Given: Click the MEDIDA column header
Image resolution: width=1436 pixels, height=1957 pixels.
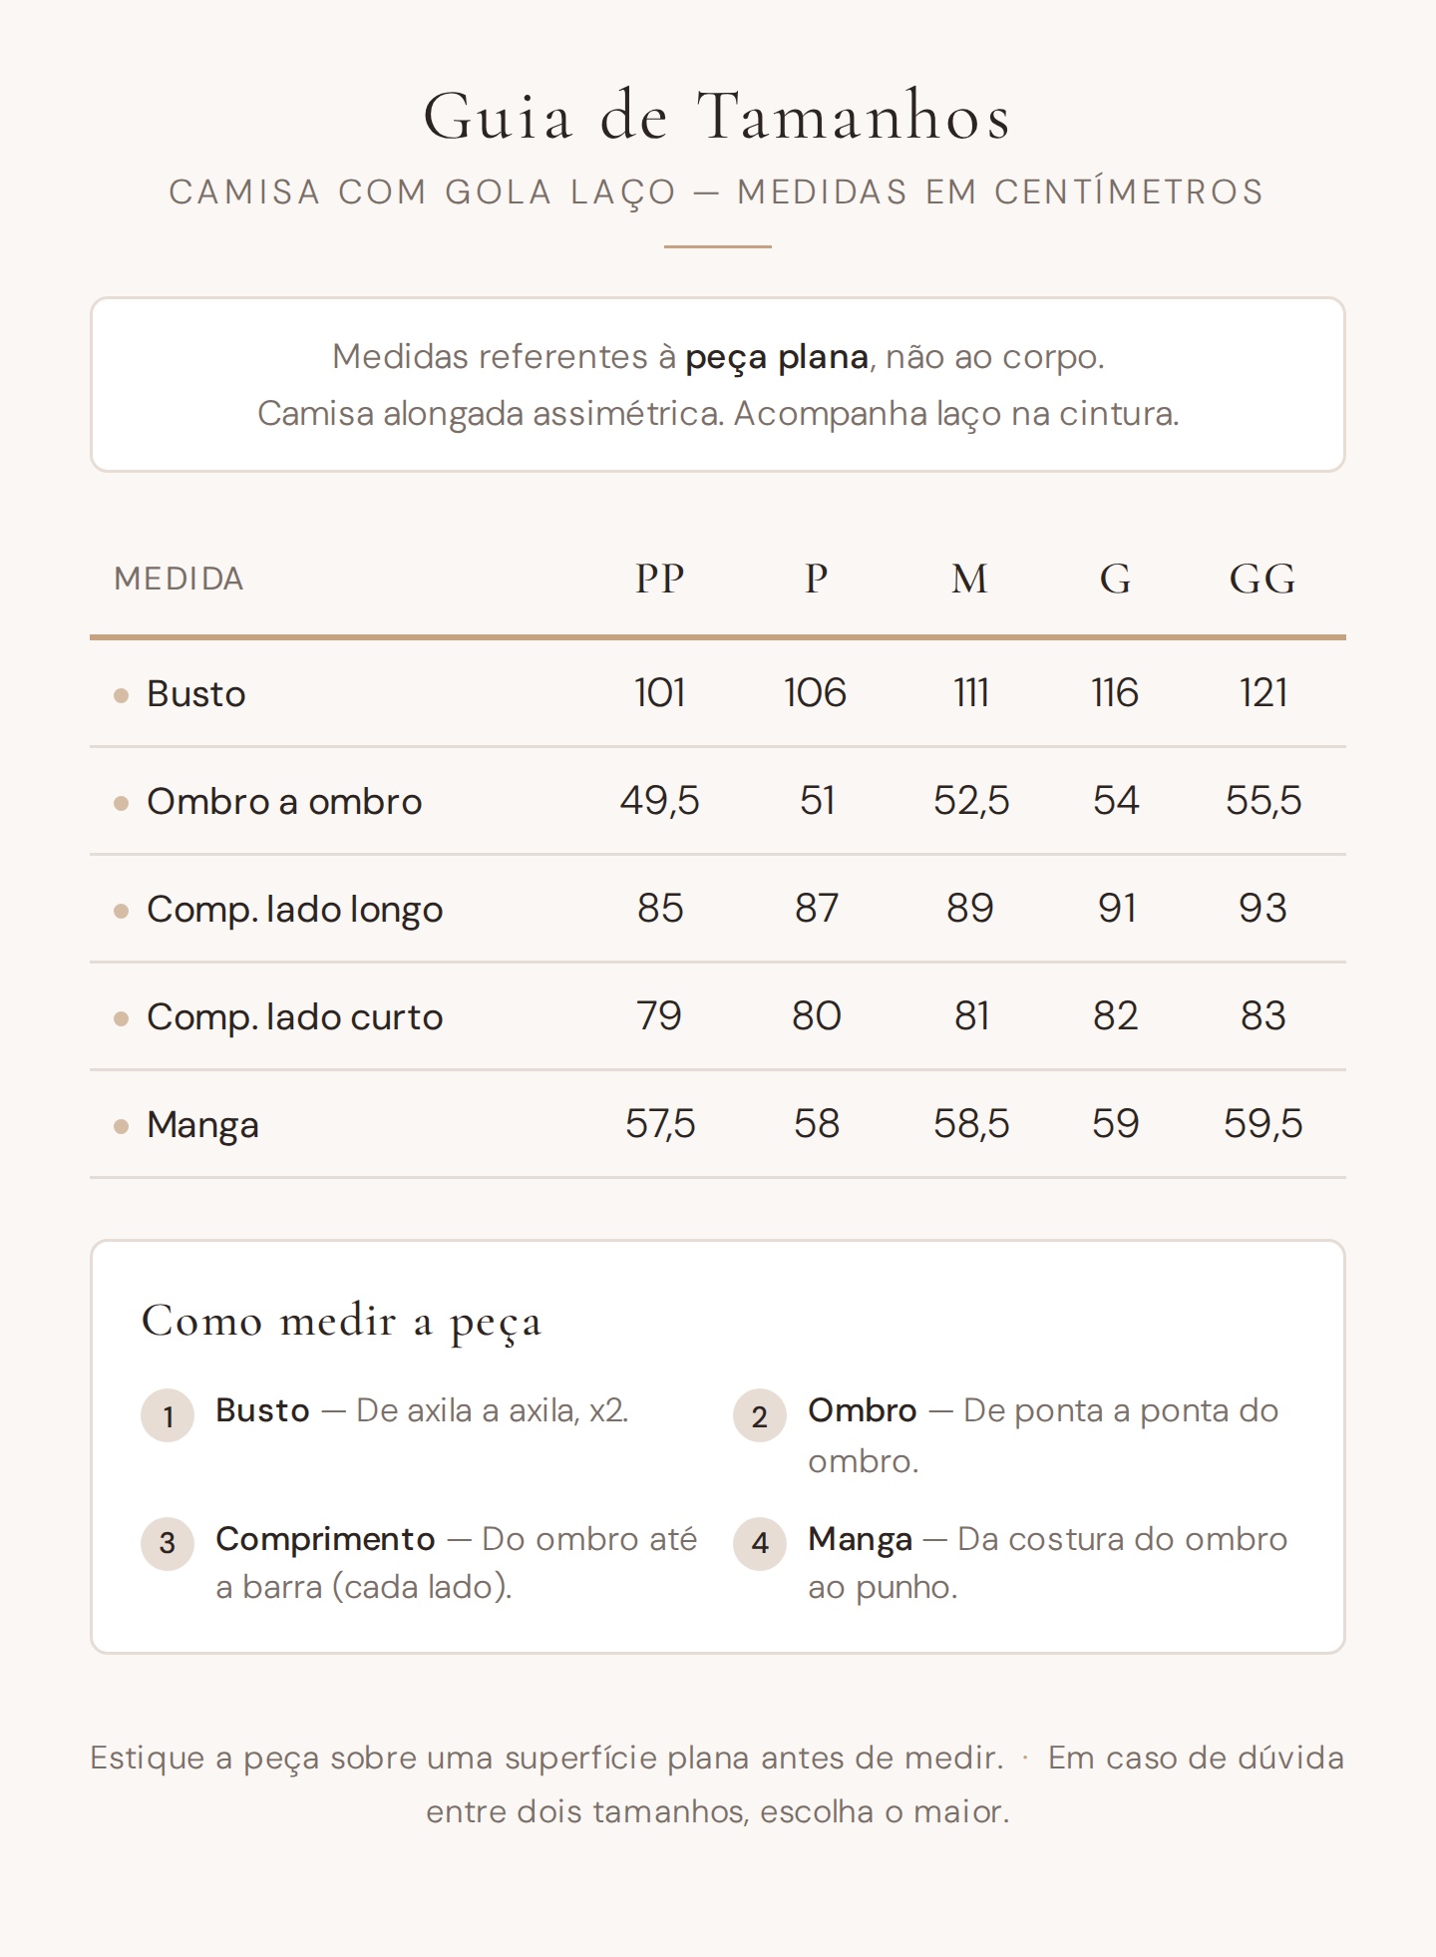Looking at the screenshot, I should point(179,580).
